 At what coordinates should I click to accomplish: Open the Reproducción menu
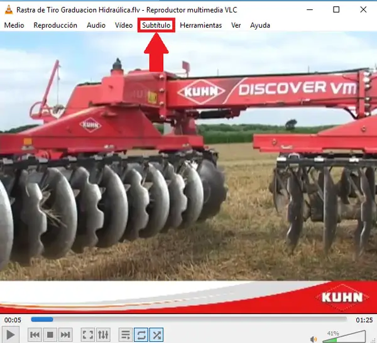pyautogui.click(x=55, y=25)
